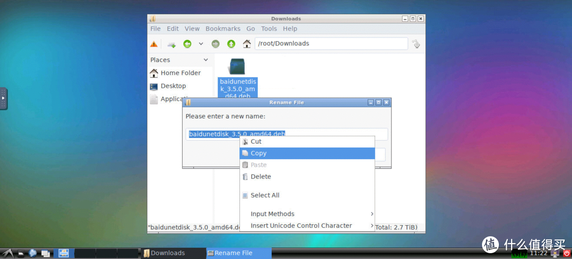
Task: Switch to the first workspace pager
Action: [x=64, y=253]
